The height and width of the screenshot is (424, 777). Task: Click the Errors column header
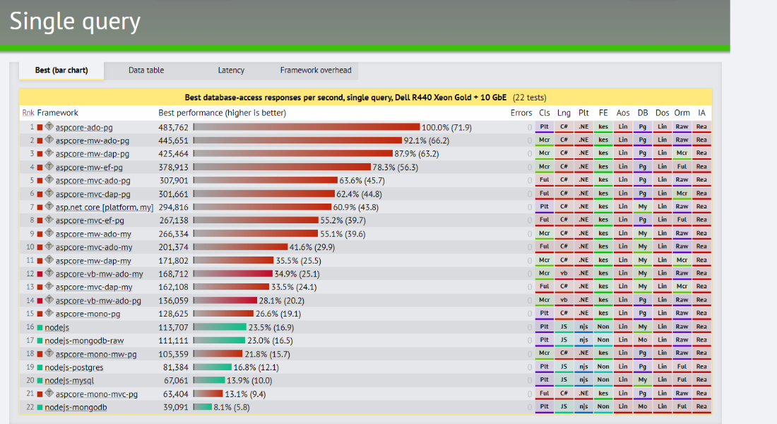pos(521,113)
